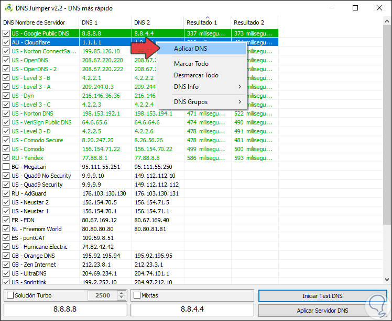This screenshot has height=321, width=392.
Task: Sort by DNS 1 column header
Action: click(105, 22)
